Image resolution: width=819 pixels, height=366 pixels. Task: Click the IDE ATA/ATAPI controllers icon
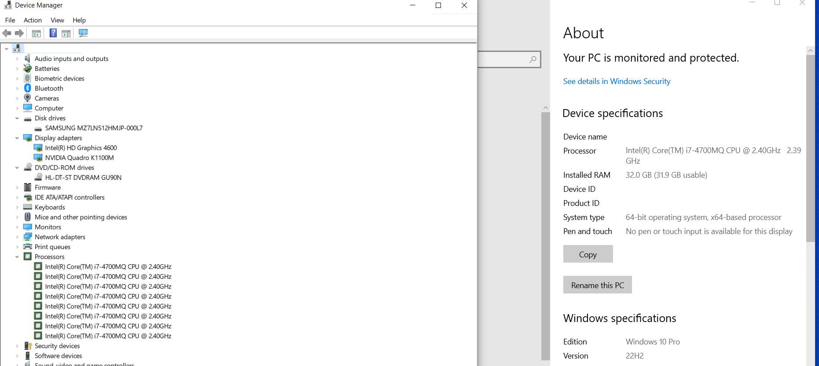click(28, 197)
